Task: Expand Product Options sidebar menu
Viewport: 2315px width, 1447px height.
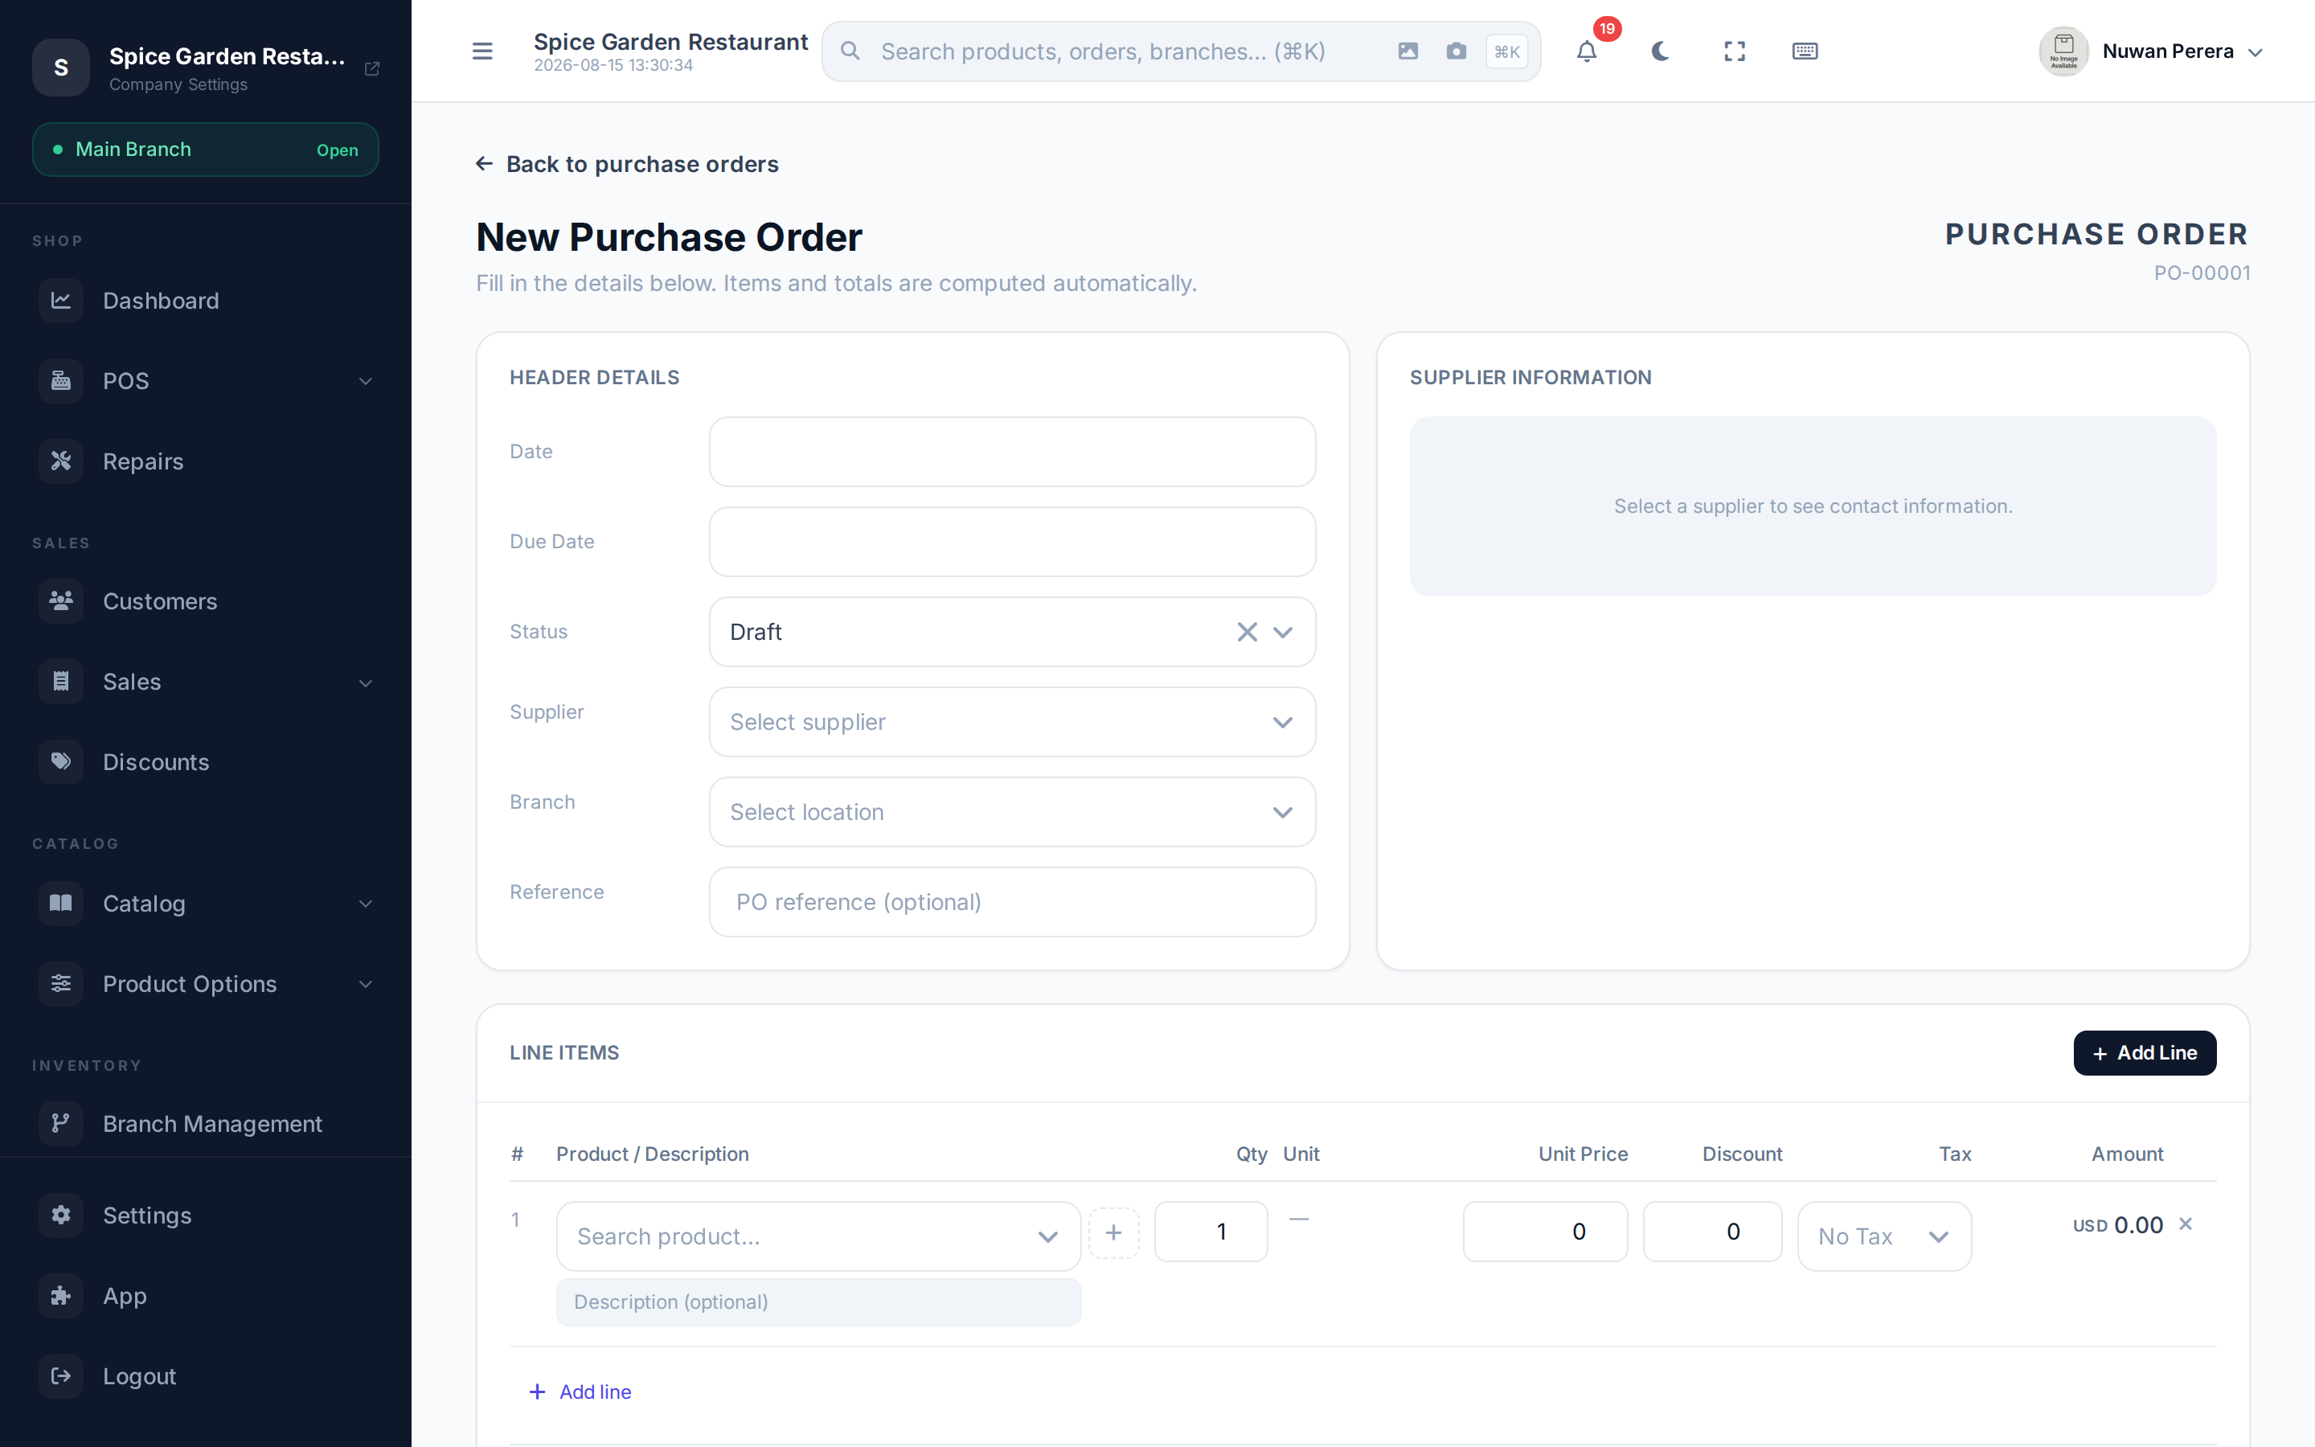Action: 206,984
